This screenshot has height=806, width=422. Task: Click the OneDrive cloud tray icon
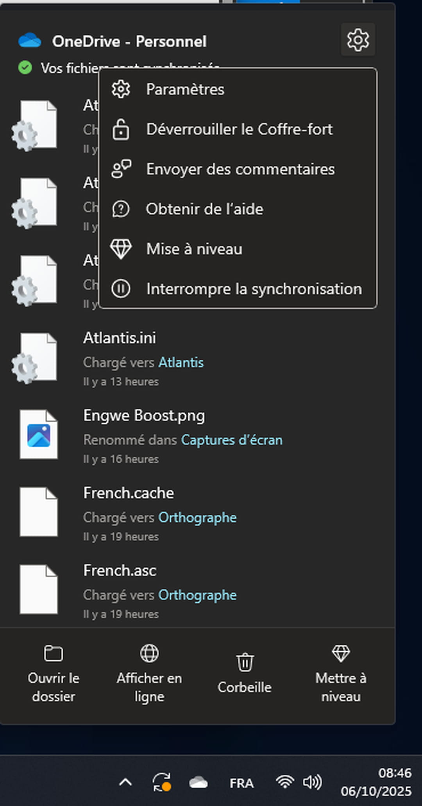(198, 783)
